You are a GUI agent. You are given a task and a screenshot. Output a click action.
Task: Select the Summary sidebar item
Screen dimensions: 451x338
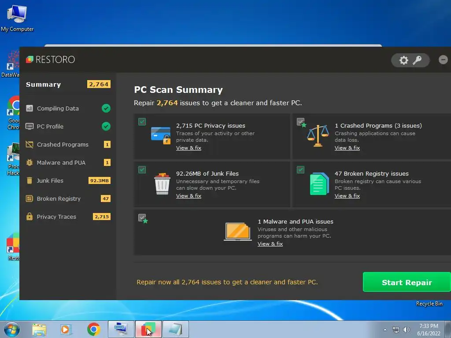68,84
